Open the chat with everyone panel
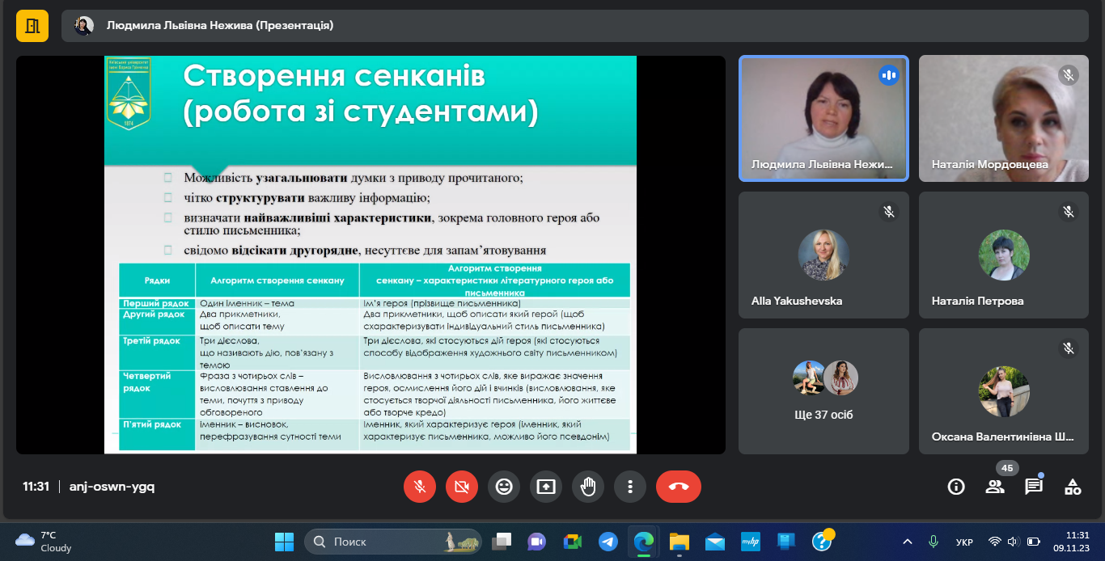The width and height of the screenshot is (1105, 561). pyautogui.click(x=1034, y=487)
